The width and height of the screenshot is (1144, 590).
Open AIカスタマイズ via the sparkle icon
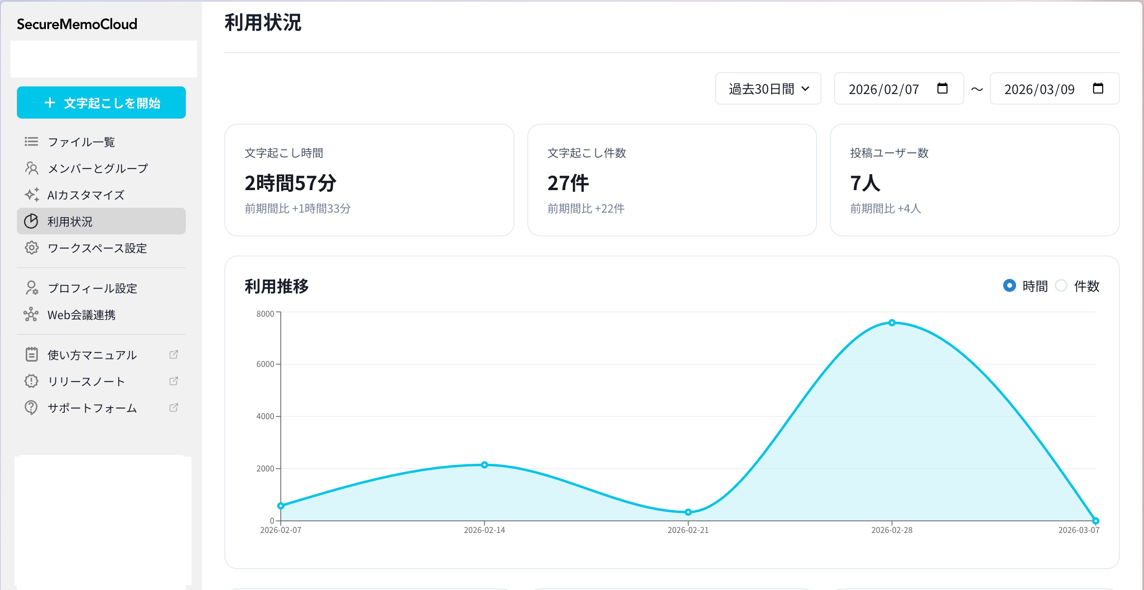(31, 194)
